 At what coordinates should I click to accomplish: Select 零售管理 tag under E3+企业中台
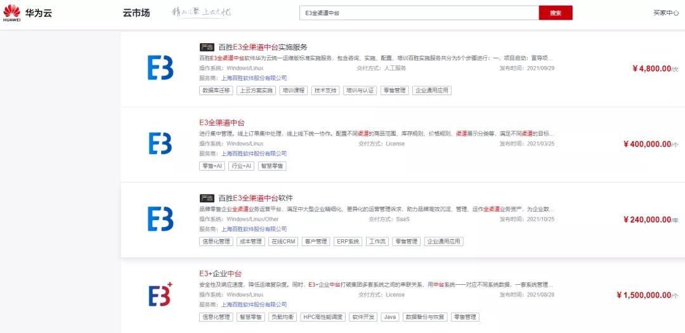point(466,317)
